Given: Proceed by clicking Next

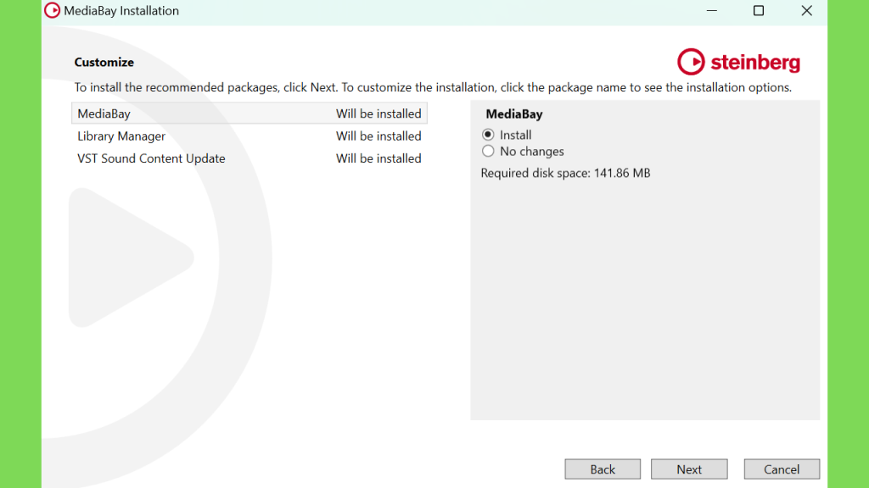Looking at the screenshot, I should tap(689, 469).
